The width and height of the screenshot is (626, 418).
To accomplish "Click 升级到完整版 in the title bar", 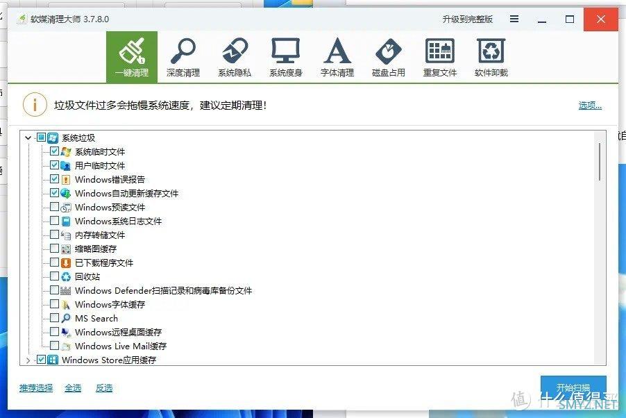I will 468,19.
